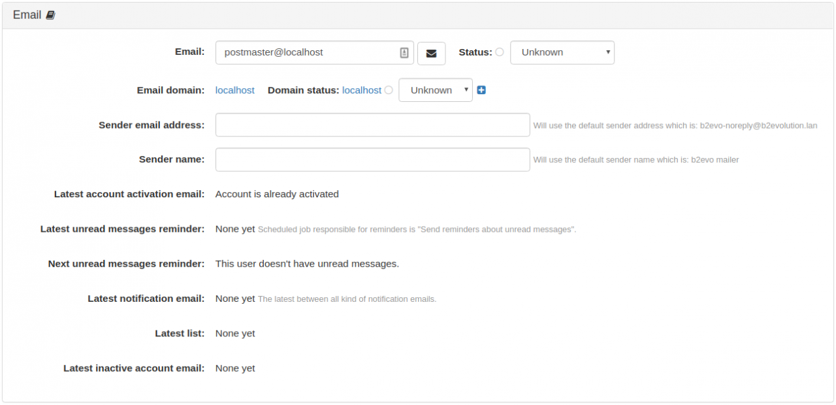Click the Status indicator circle next to Unknown
Viewport: 836px width, 405px height.
500,52
